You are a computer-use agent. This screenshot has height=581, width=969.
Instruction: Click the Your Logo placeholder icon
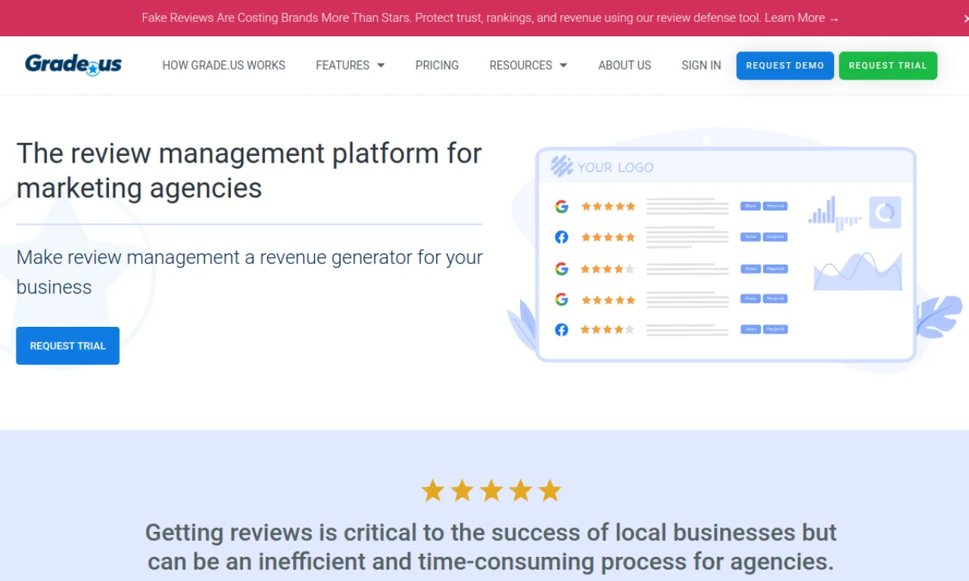coord(562,166)
